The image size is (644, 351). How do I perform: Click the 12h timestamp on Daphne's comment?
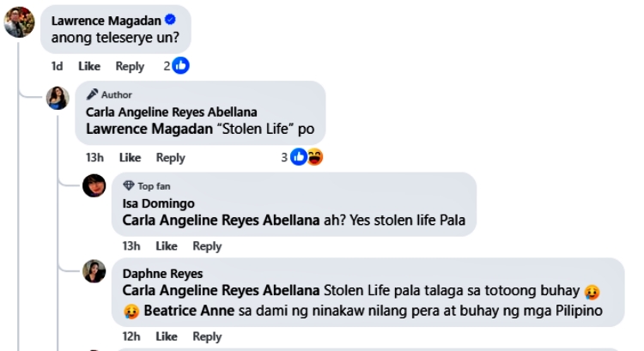pos(131,336)
